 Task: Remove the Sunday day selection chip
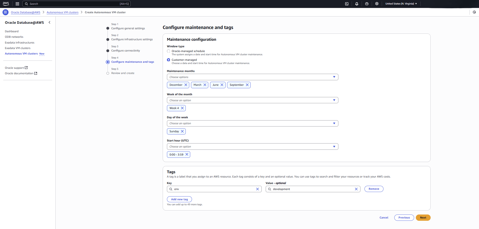(x=182, y=131)
